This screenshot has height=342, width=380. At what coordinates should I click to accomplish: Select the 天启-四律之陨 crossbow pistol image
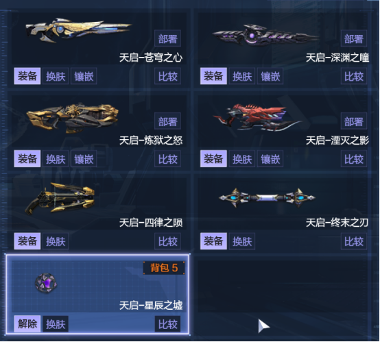(60, 199)
